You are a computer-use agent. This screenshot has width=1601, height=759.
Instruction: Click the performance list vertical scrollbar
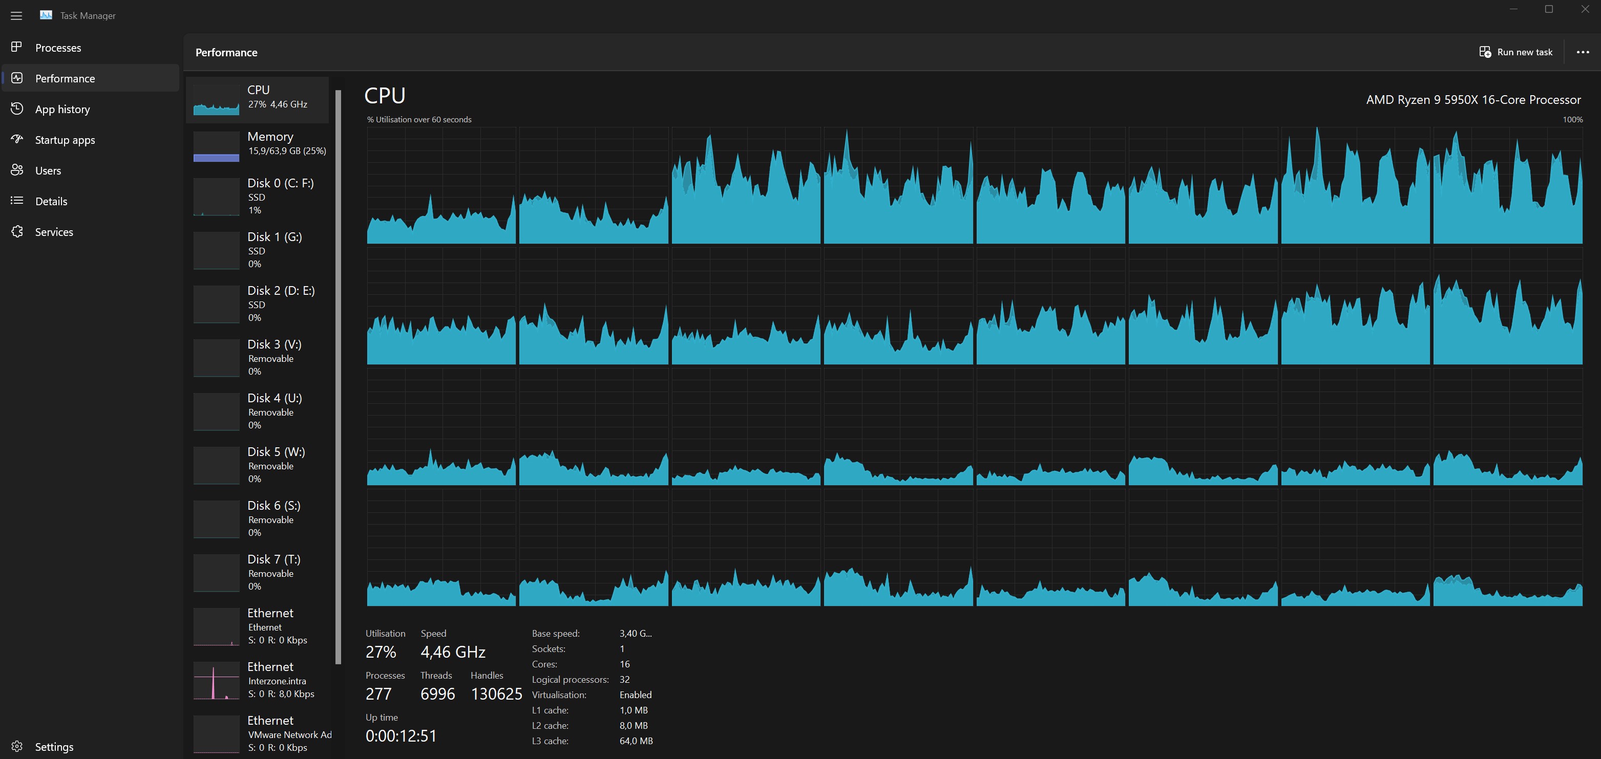338,373
